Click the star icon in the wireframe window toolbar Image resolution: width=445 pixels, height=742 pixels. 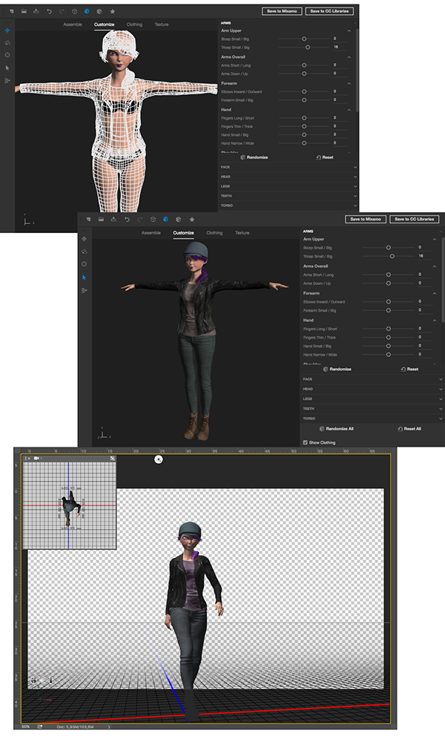pyautogui.click(x=113, y=11)
